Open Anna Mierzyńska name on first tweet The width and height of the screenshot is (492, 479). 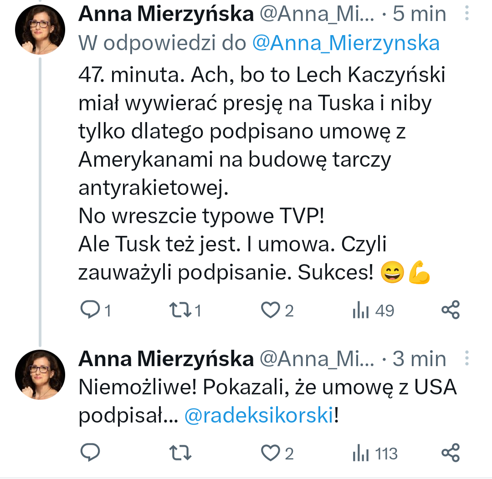166,14
